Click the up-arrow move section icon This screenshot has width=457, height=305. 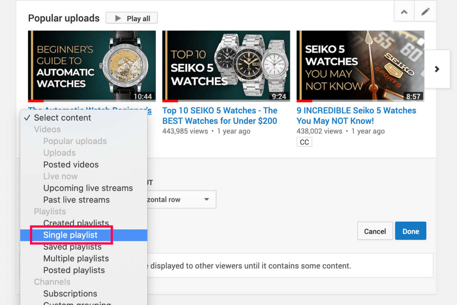(x=404, y=12)
